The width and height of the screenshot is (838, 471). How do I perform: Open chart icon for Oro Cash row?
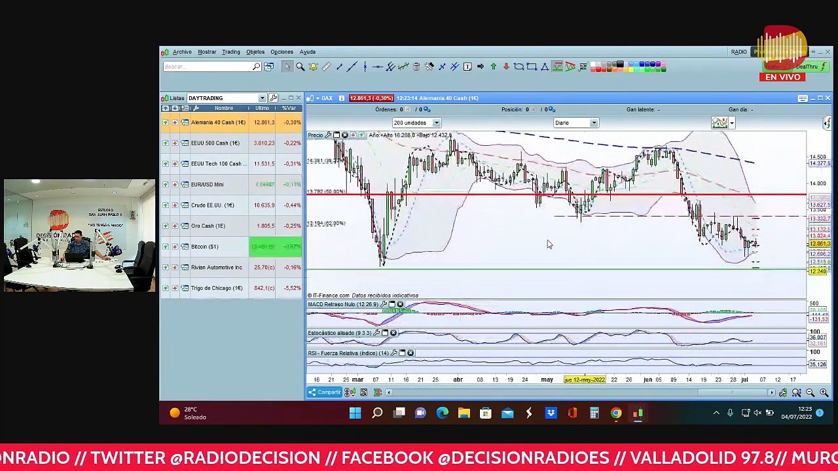pyautogui.click(x=185, y=226)
